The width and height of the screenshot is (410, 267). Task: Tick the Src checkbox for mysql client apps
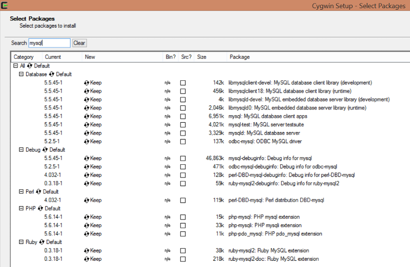[x=183, y=117]
